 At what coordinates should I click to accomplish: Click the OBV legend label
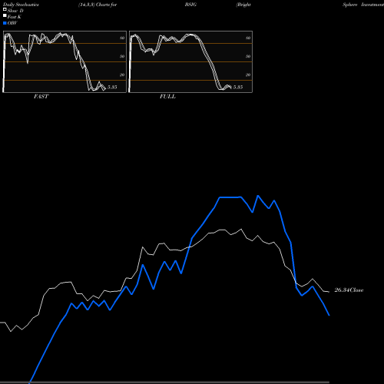click(12, 23)
